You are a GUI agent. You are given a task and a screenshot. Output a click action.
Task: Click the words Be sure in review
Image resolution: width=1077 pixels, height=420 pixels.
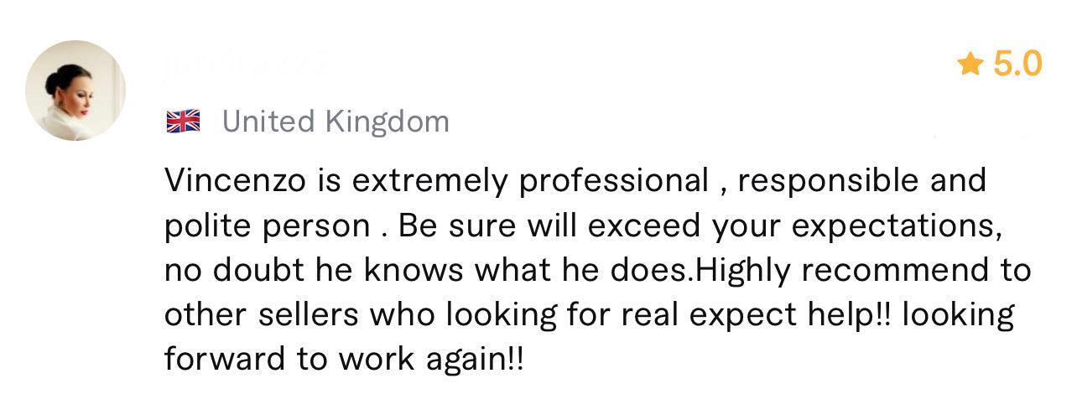pyautogui.click(x=457, y=227)
